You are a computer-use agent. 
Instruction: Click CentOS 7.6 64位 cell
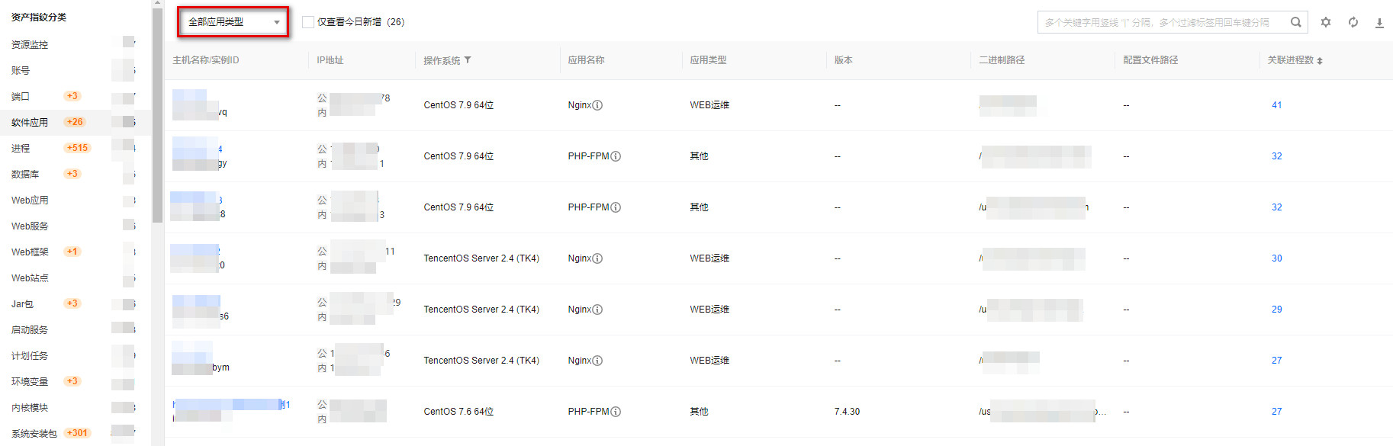pos(458,412)
